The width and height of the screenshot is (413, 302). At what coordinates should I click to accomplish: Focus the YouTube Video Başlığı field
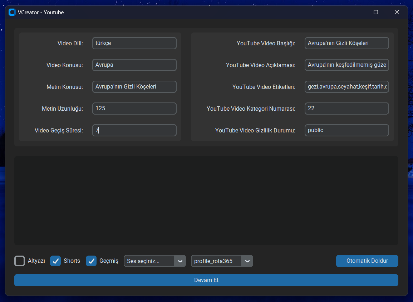click(346, 43)
